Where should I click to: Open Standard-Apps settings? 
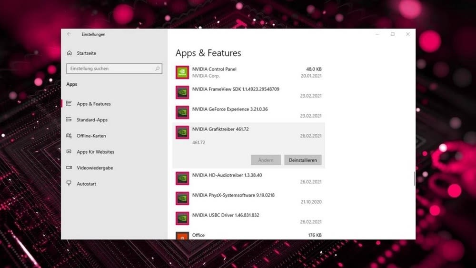click(x=92, y=120)
